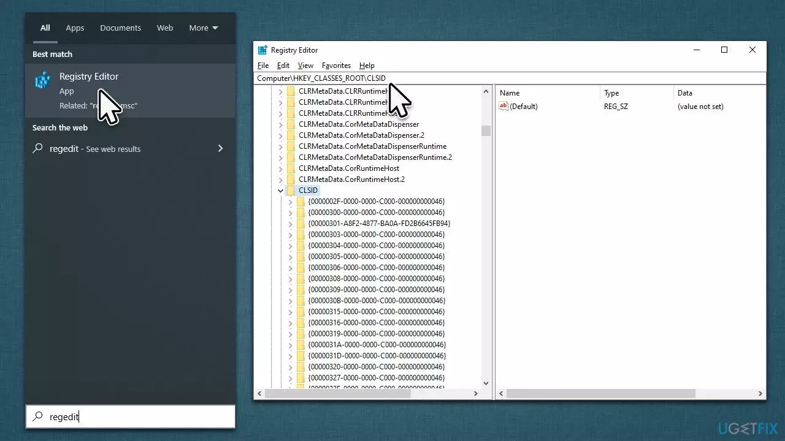This screenshot has width=785, height=441.
Task: Click values pane horizontal scroll right arrow
Action: (760, 394)
